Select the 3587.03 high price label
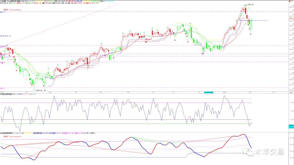The image size is (294, 165). click(251, 5)
